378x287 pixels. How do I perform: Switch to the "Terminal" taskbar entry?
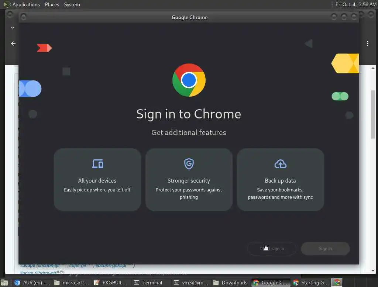pos(148,283)
